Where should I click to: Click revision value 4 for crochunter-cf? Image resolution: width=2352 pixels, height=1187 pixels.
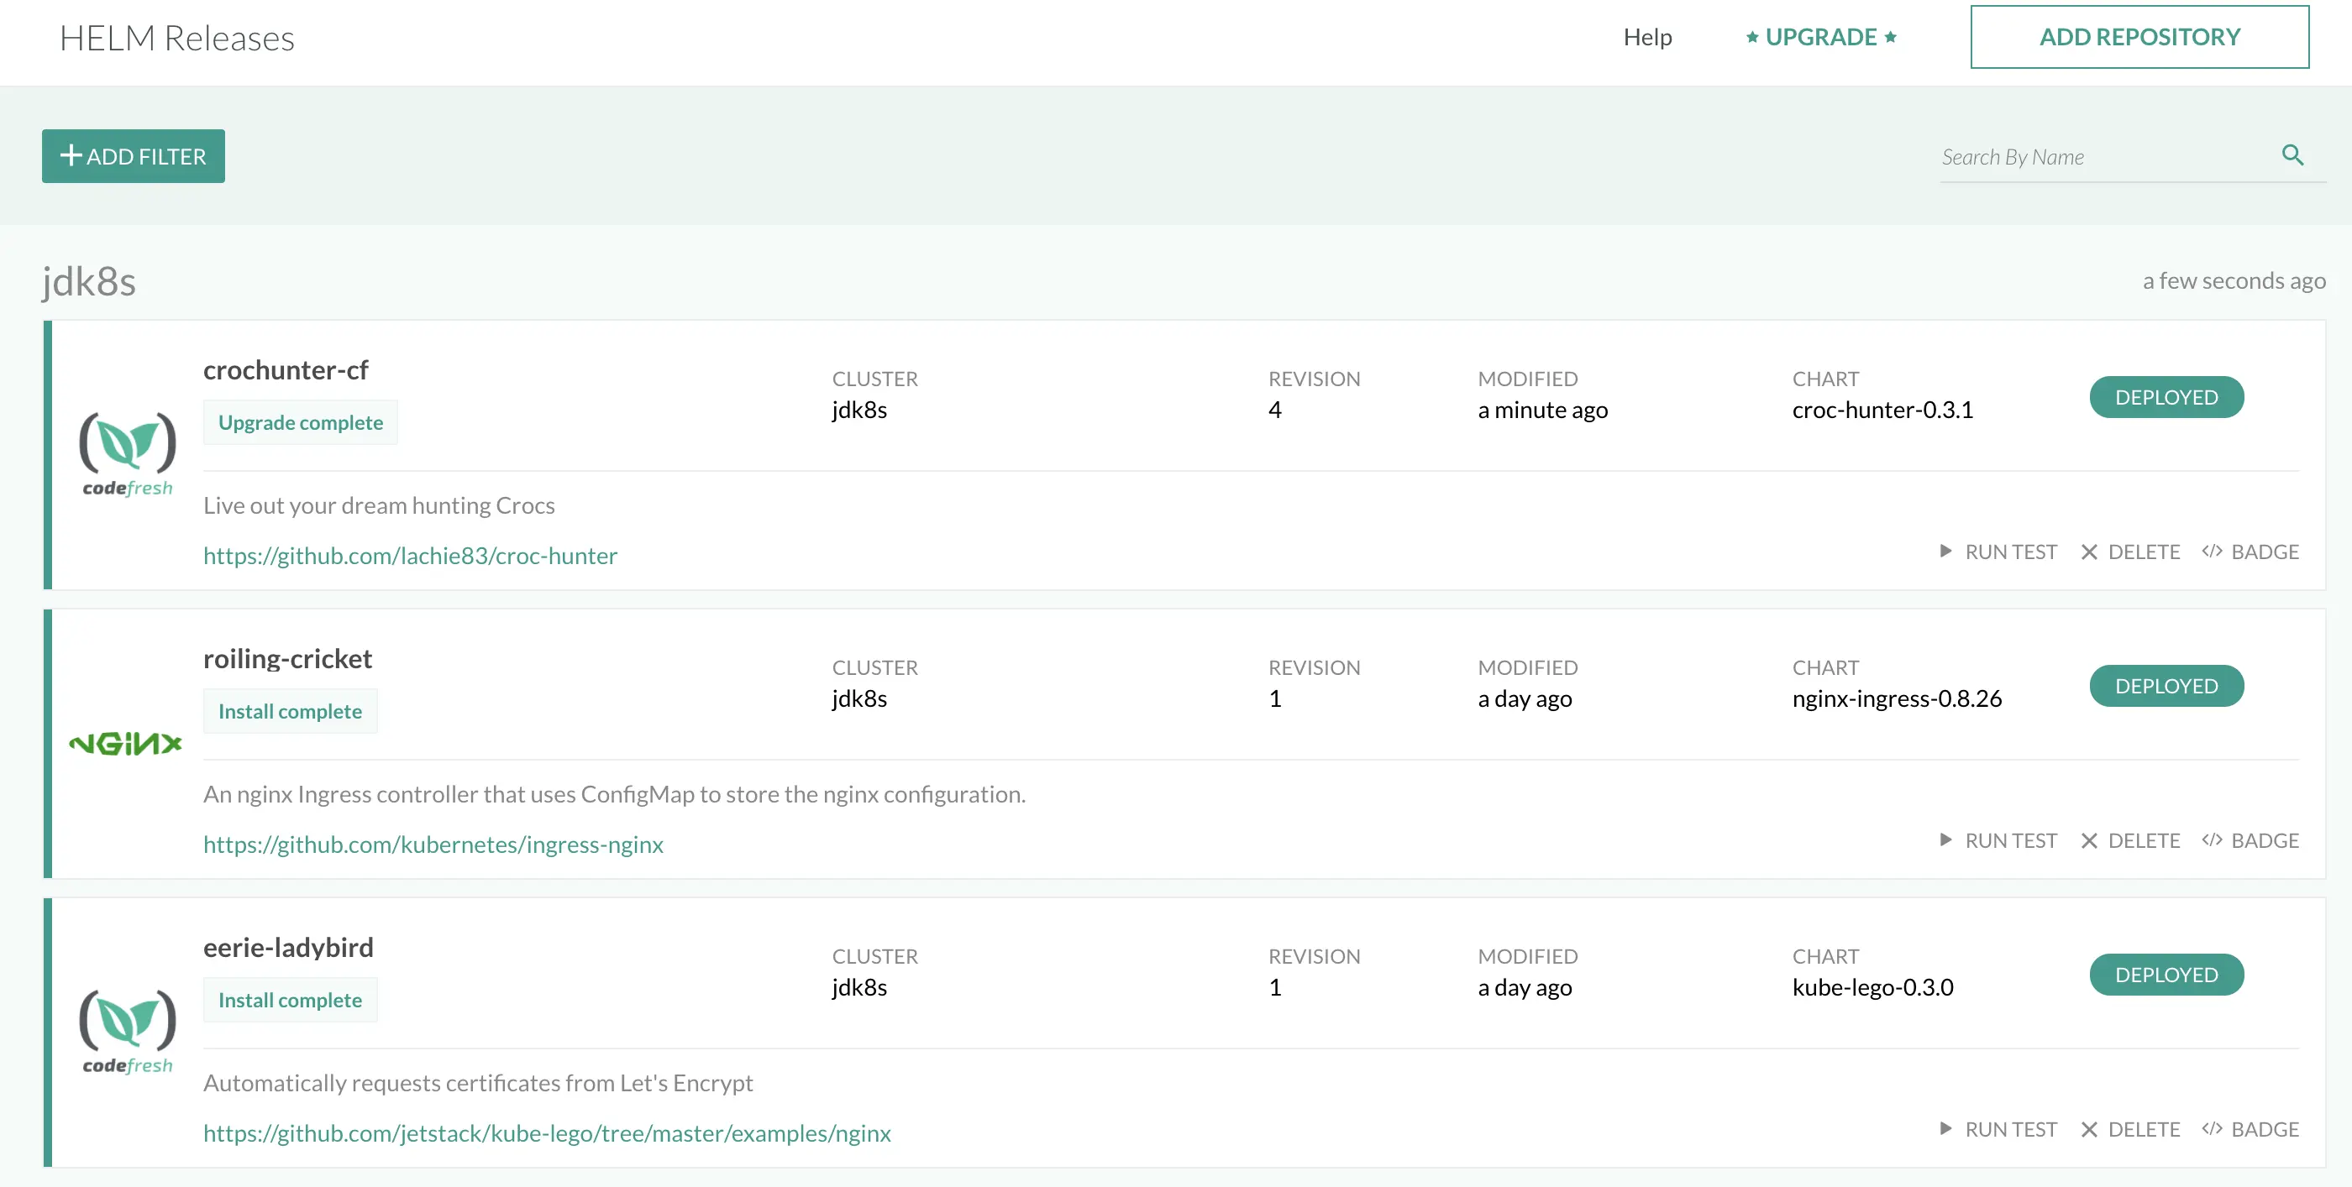click(1274, 410)
